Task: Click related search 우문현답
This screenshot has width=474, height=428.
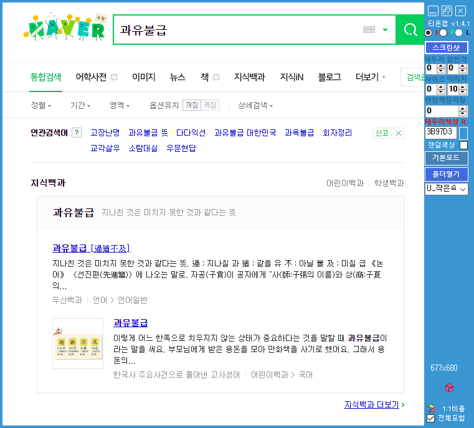Action: [x=181, y=148]
